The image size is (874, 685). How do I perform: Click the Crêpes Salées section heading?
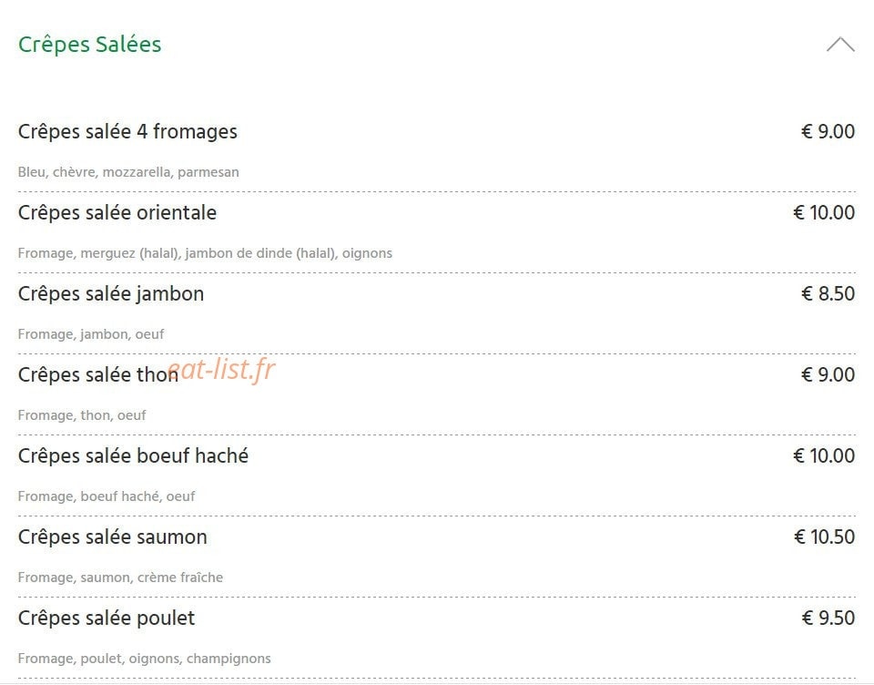click(90, 44)
